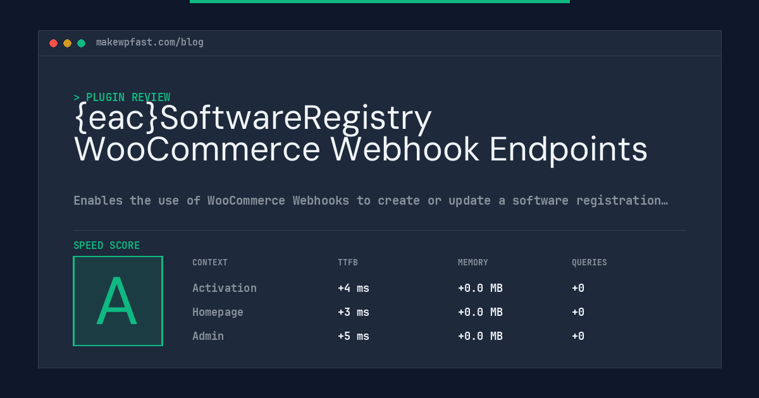The height and width of the screenshot is (398, 759).
Task: Click the yellow window dot
Action: [67, 43]
